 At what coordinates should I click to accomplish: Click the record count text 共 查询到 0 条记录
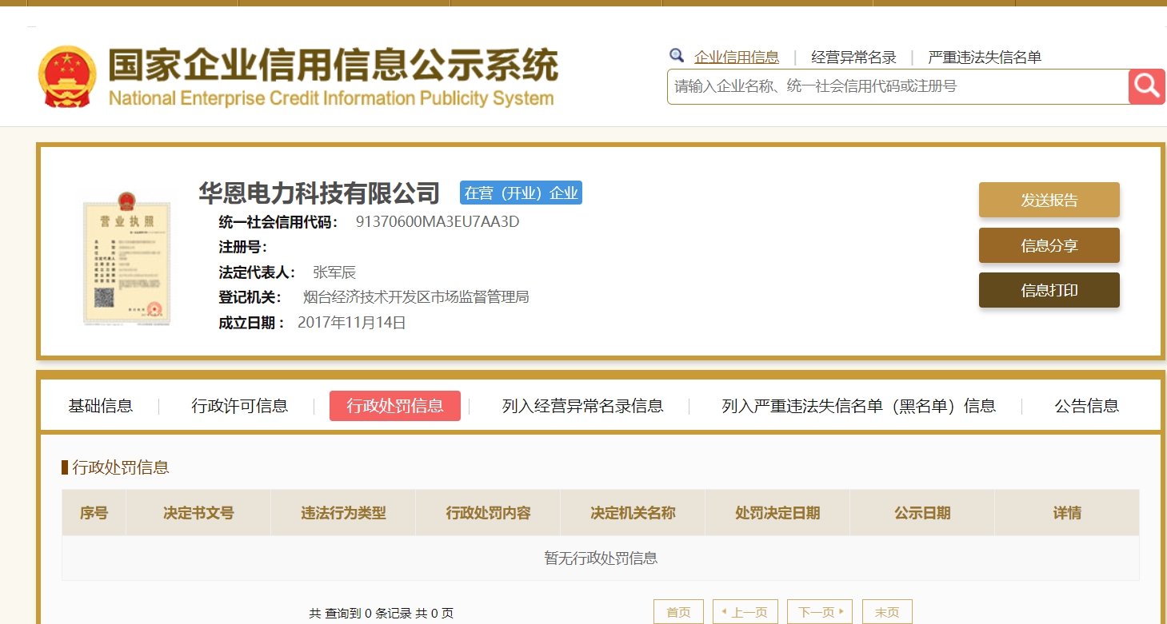pyautogui.click(x=359, y=614)
